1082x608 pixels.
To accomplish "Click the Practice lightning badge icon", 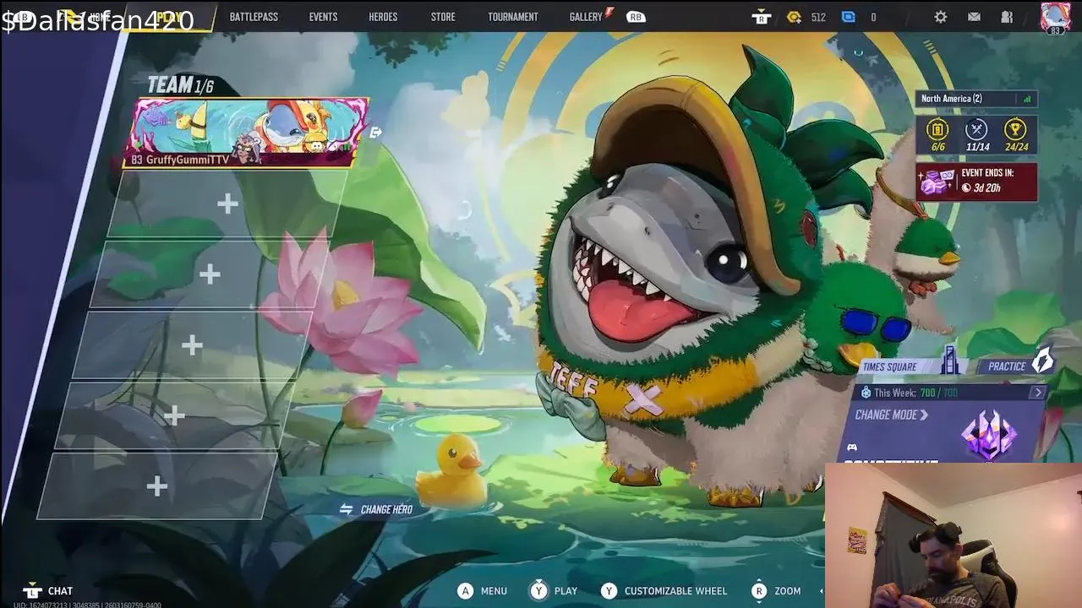I will pyautogui.click(x=1043, y=361).
